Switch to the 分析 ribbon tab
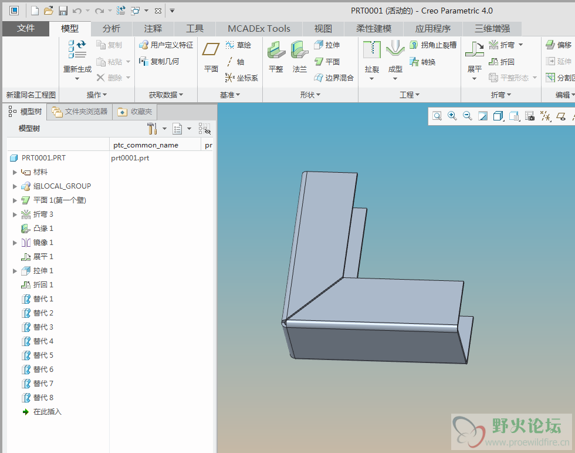 coord(111,29)
